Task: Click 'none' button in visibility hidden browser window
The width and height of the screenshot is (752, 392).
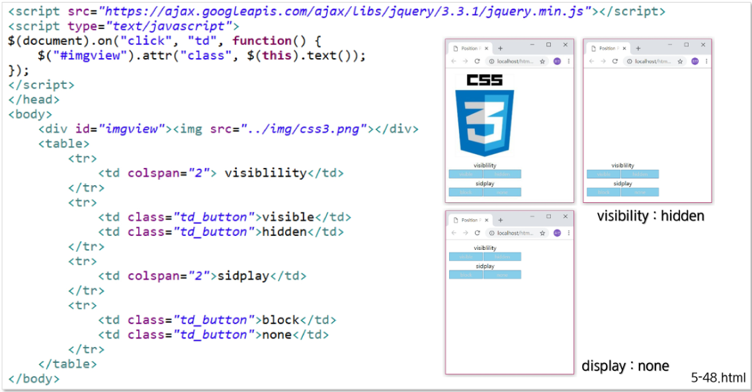Action: pyautogui.click(x=640, y=192)
